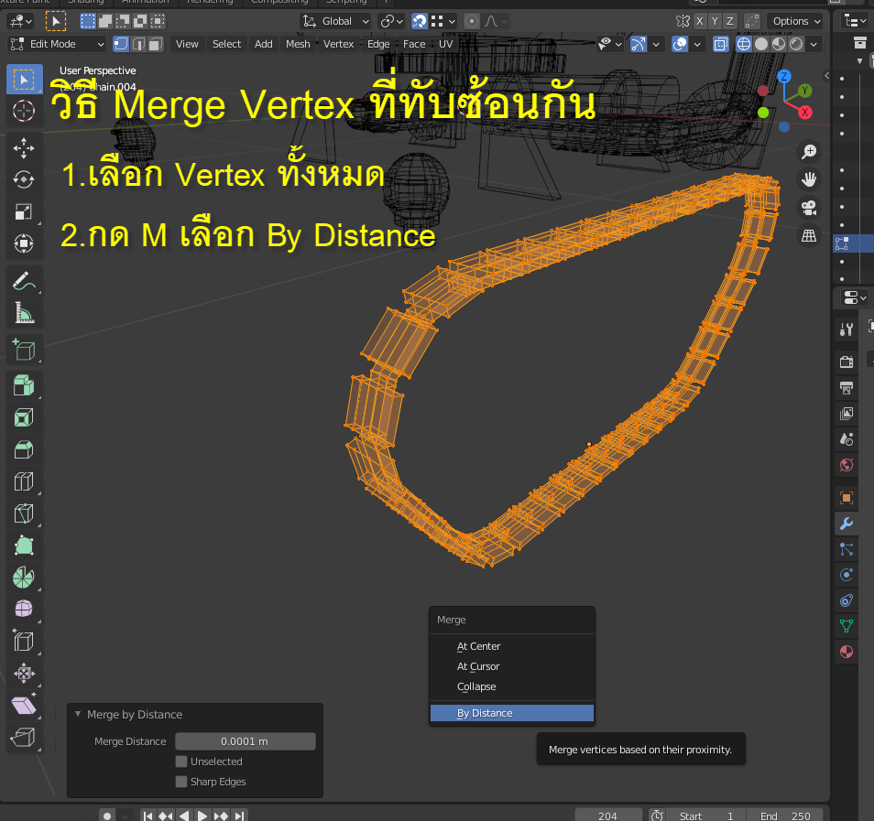Select the Transform tool

click(x=24, y=243)
